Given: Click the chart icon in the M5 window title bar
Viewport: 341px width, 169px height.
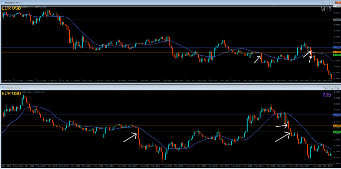Looking at the screenshot, I should pyautogui.click(x=3, y=87).
